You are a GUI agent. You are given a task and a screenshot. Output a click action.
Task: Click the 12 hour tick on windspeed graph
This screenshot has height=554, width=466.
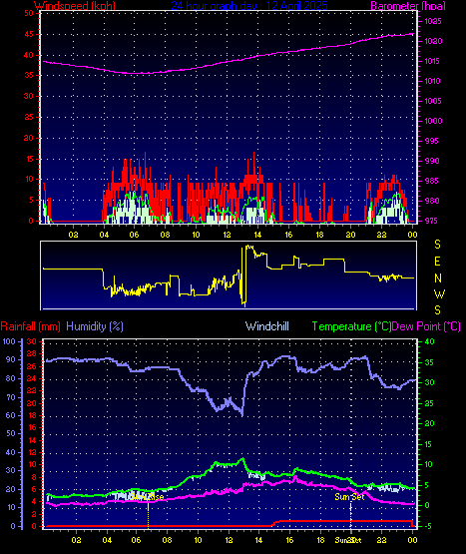pyautogui.click(x=227, y=235)
